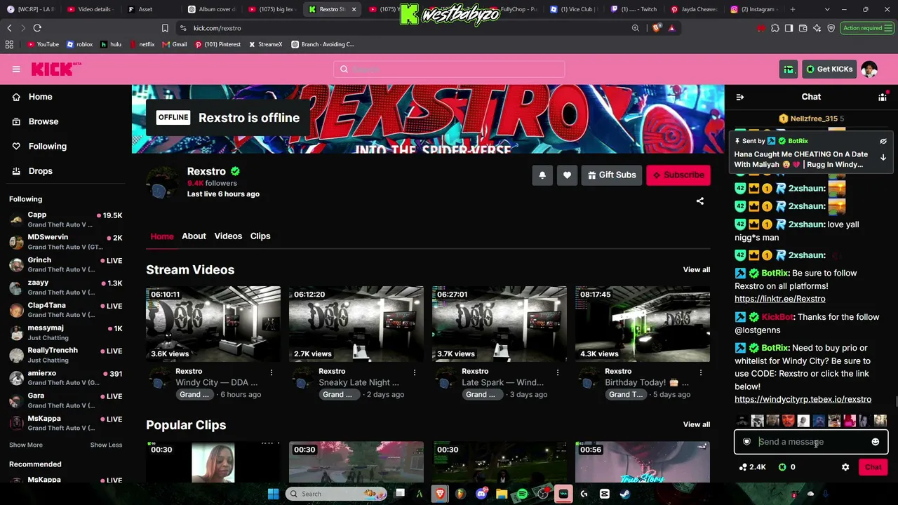Switch to the About tab
Image resolution: width=898 pixels, height=505 pixels.
[x=194, y=236]
